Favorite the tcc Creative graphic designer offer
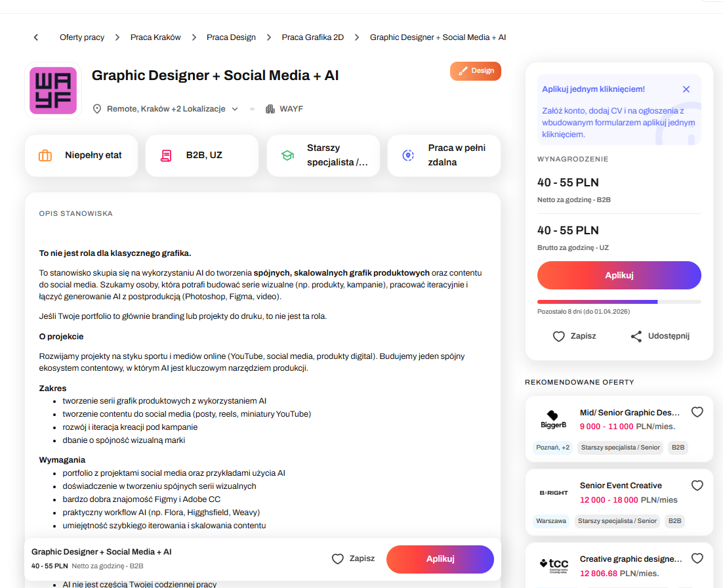 (x=697, y=558)
